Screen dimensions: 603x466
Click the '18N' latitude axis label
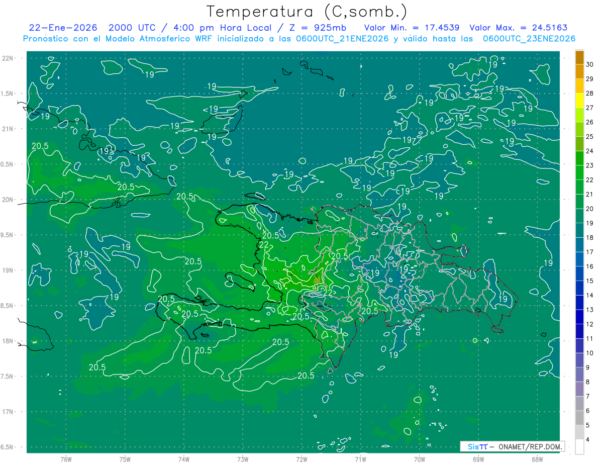point(8,341)
